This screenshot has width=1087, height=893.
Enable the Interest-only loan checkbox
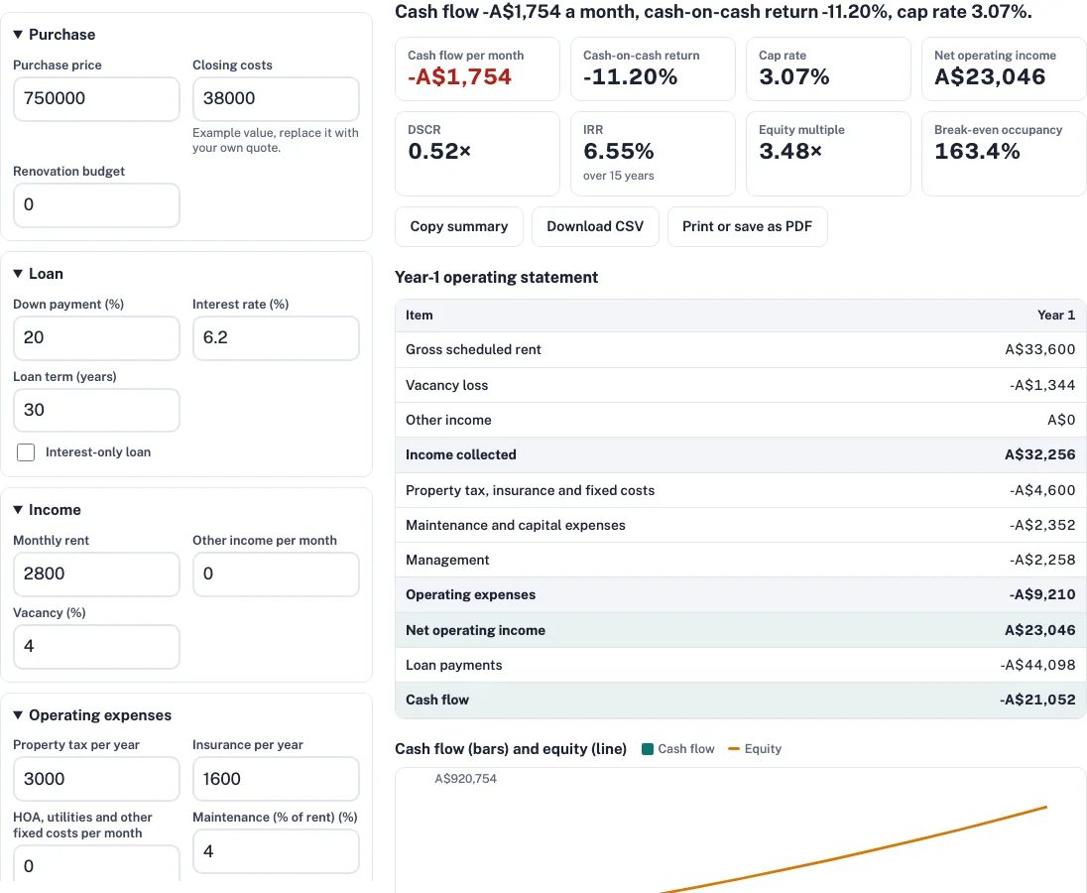(26, 452)
